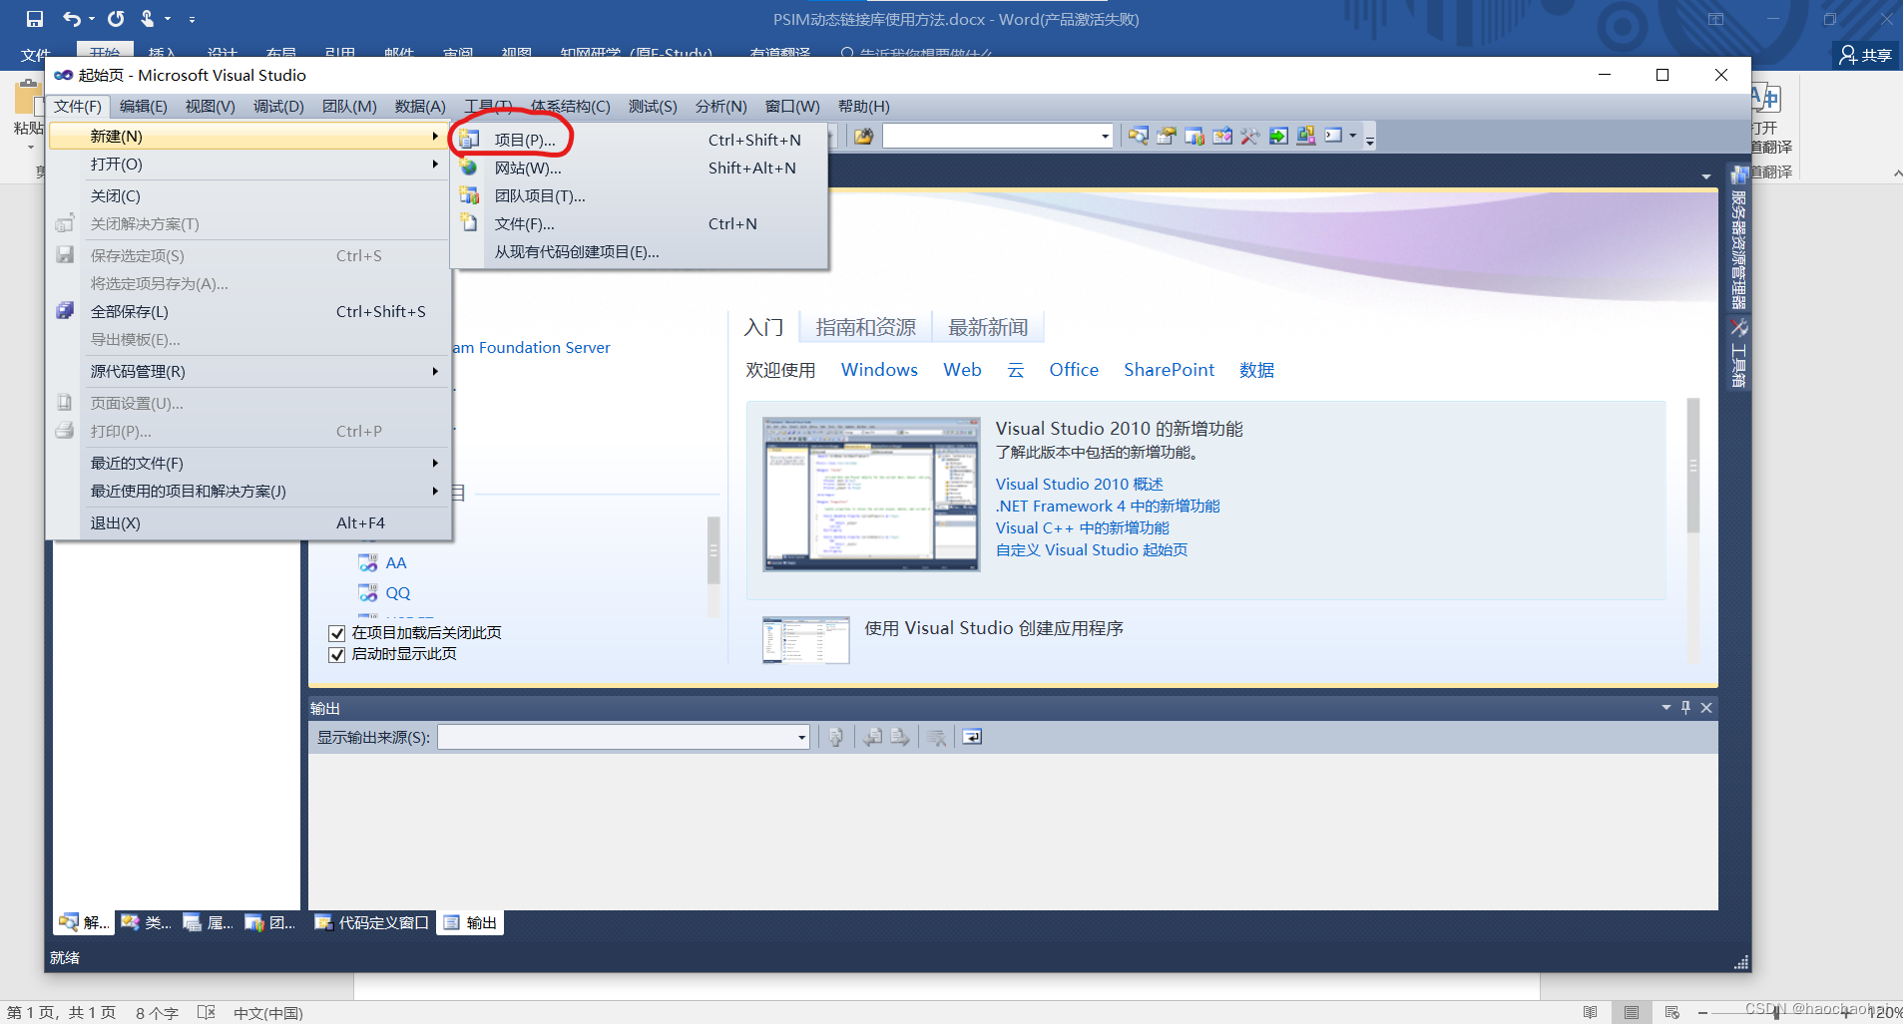Open the 帮助(H) menu
Screen dimensions: 1903x1024
[x=863, y=106]
